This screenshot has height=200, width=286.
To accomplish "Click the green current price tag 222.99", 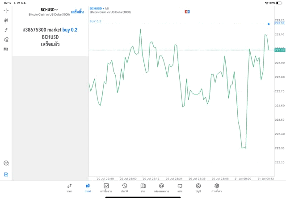I will (x=280, y=50).
